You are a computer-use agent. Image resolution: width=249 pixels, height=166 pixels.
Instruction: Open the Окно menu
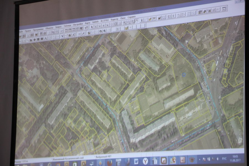click(123, 19)
